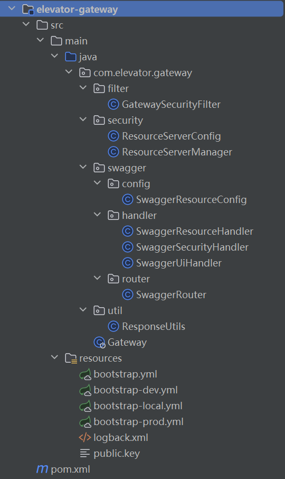Collapse the handler package chevron
This screenshot has width=285, height=479.
(97, 215)
